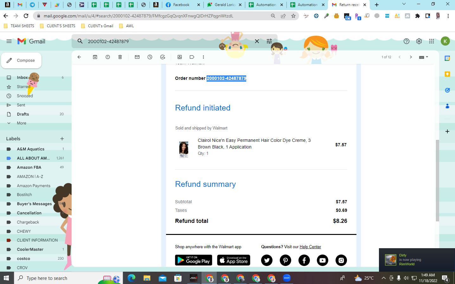Open Chrome tab search dropdown
This screenshot has width=455, height=284.
pos(404,4)
